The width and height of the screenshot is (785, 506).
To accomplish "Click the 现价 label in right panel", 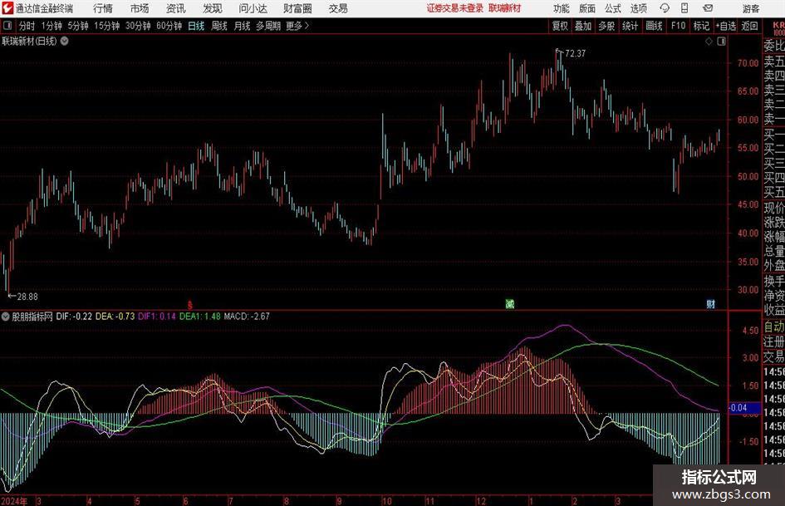I will [x=774, y=208].
